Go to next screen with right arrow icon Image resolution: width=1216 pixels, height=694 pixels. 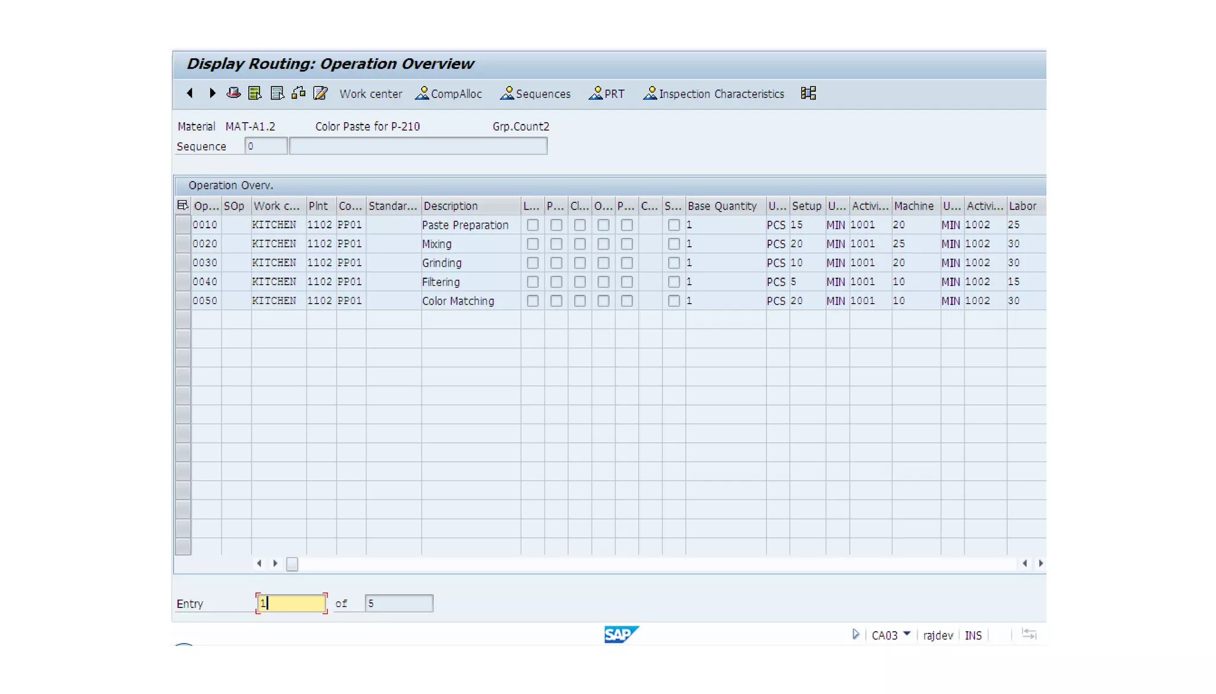212,93
